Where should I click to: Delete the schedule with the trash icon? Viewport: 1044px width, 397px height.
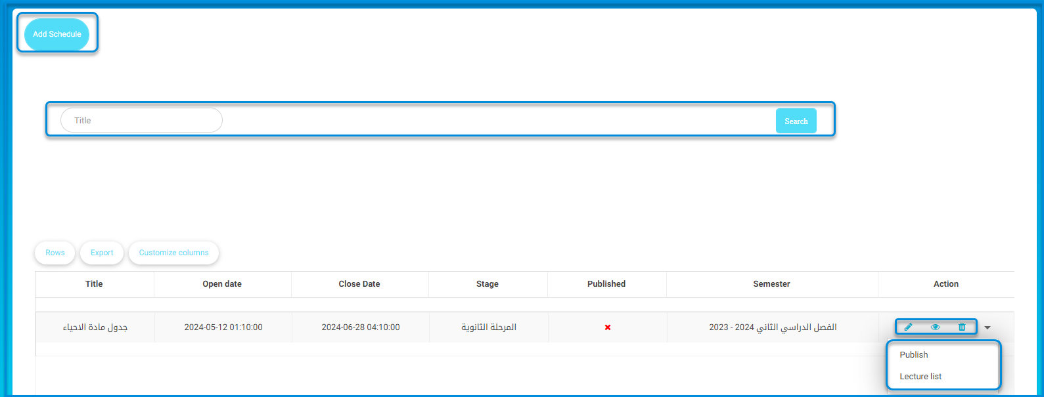coord(962,327)
